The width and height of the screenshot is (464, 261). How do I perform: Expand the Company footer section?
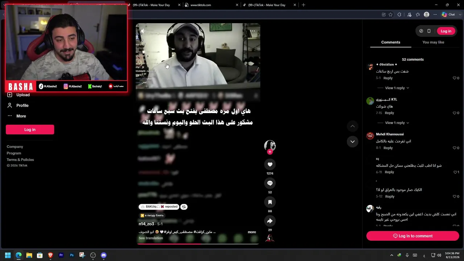(x=15, y=147)
